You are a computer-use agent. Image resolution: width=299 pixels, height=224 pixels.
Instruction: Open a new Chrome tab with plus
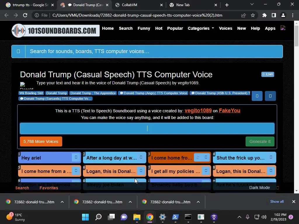(227, 5)
